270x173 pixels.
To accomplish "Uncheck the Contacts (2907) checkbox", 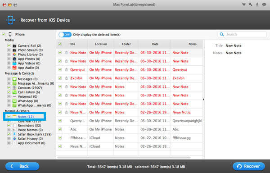I will pos(9,88).
